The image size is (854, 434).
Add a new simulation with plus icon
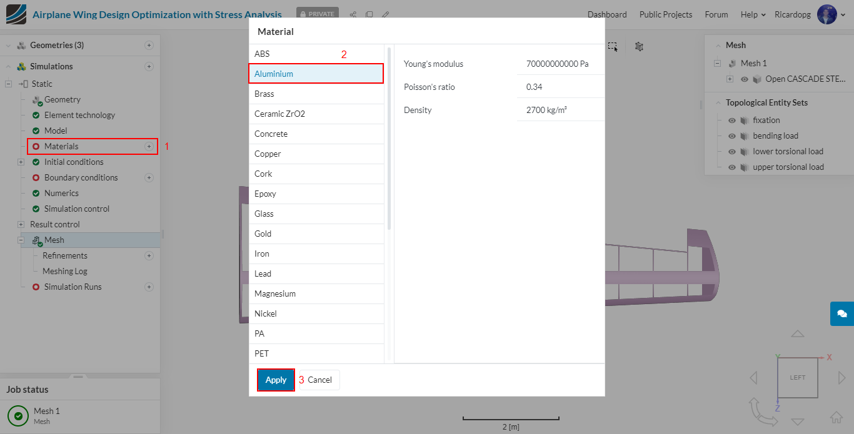(149, 66)
